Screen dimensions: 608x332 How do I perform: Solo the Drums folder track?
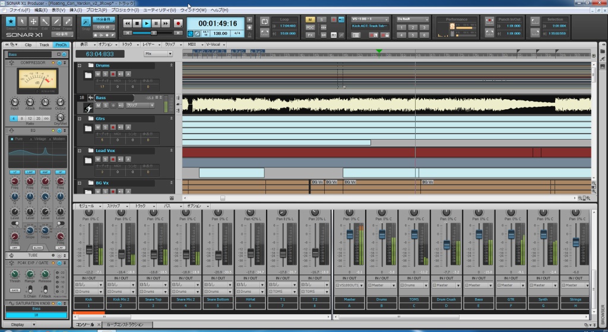105,74
